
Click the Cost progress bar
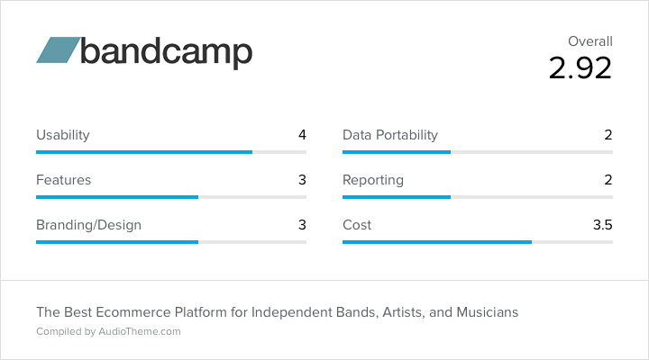point(478,242)
